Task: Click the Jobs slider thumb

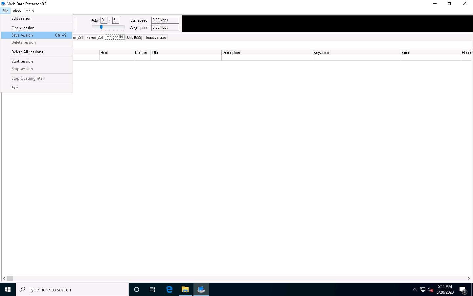Action: pos(101,27)
